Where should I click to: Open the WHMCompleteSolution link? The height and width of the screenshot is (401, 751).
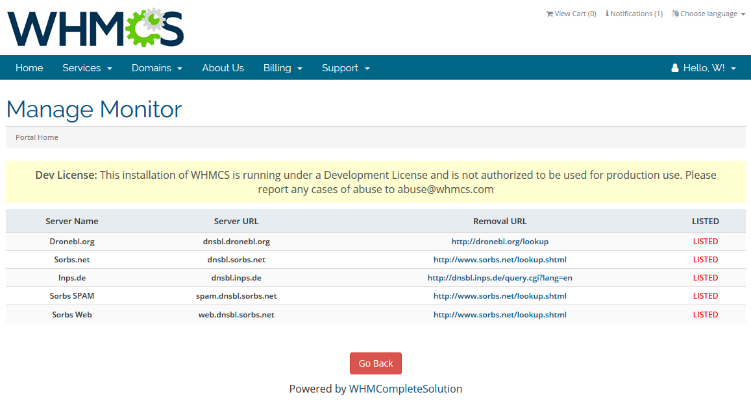(406, 389)
